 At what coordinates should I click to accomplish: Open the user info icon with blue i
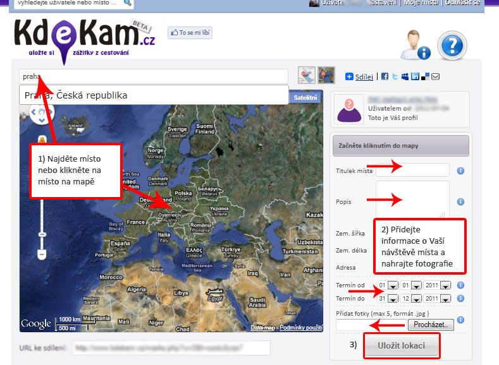[x=416, y=45]
